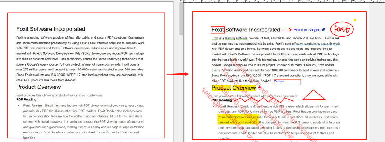The width and height of the screenshot is (385, 142).
Task: Click the highlighted word 'Product' in the heading
Action: pyautogui.click(x=221, y=88)
